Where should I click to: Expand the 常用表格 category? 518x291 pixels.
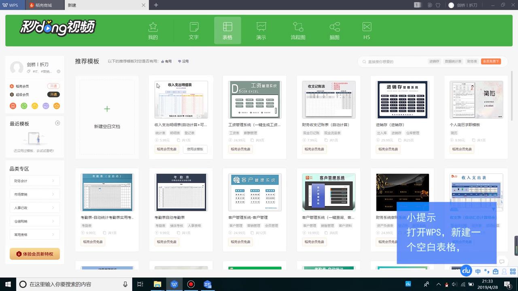[34, 234]
